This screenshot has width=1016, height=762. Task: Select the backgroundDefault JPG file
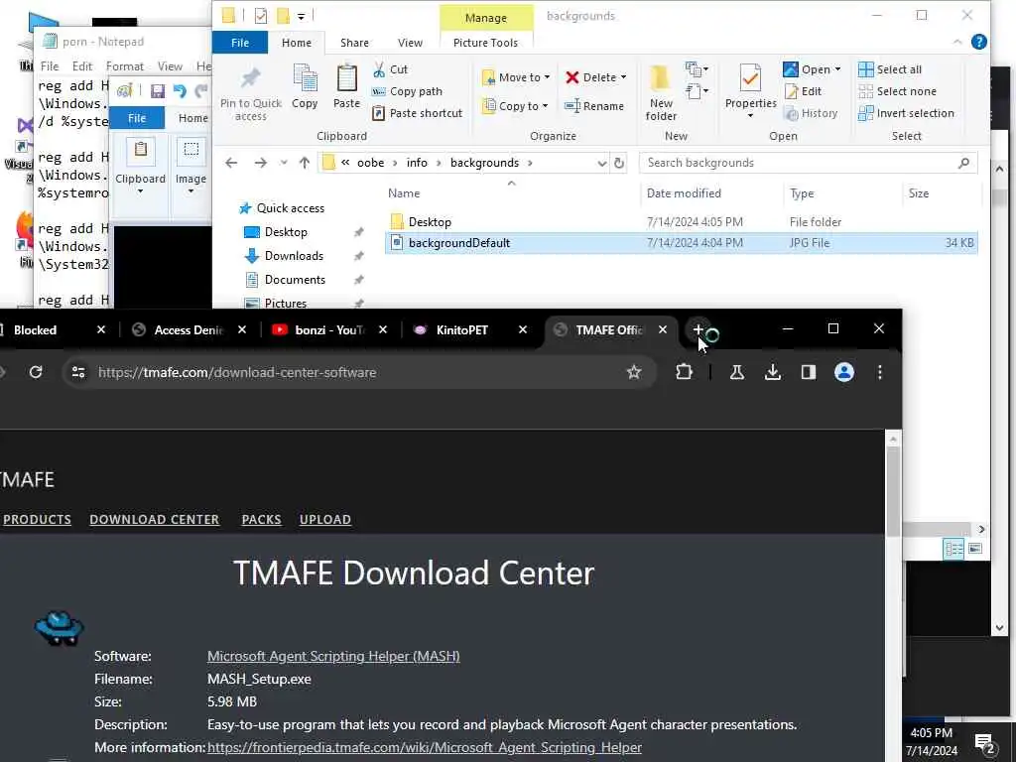point(681,243)
